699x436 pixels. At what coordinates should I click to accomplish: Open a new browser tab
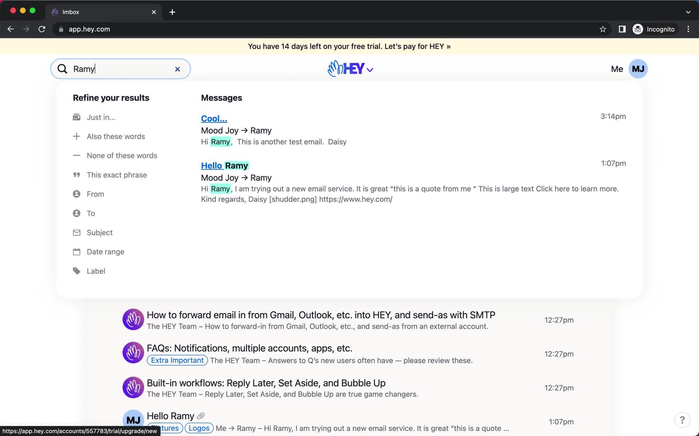click(172, 12)
